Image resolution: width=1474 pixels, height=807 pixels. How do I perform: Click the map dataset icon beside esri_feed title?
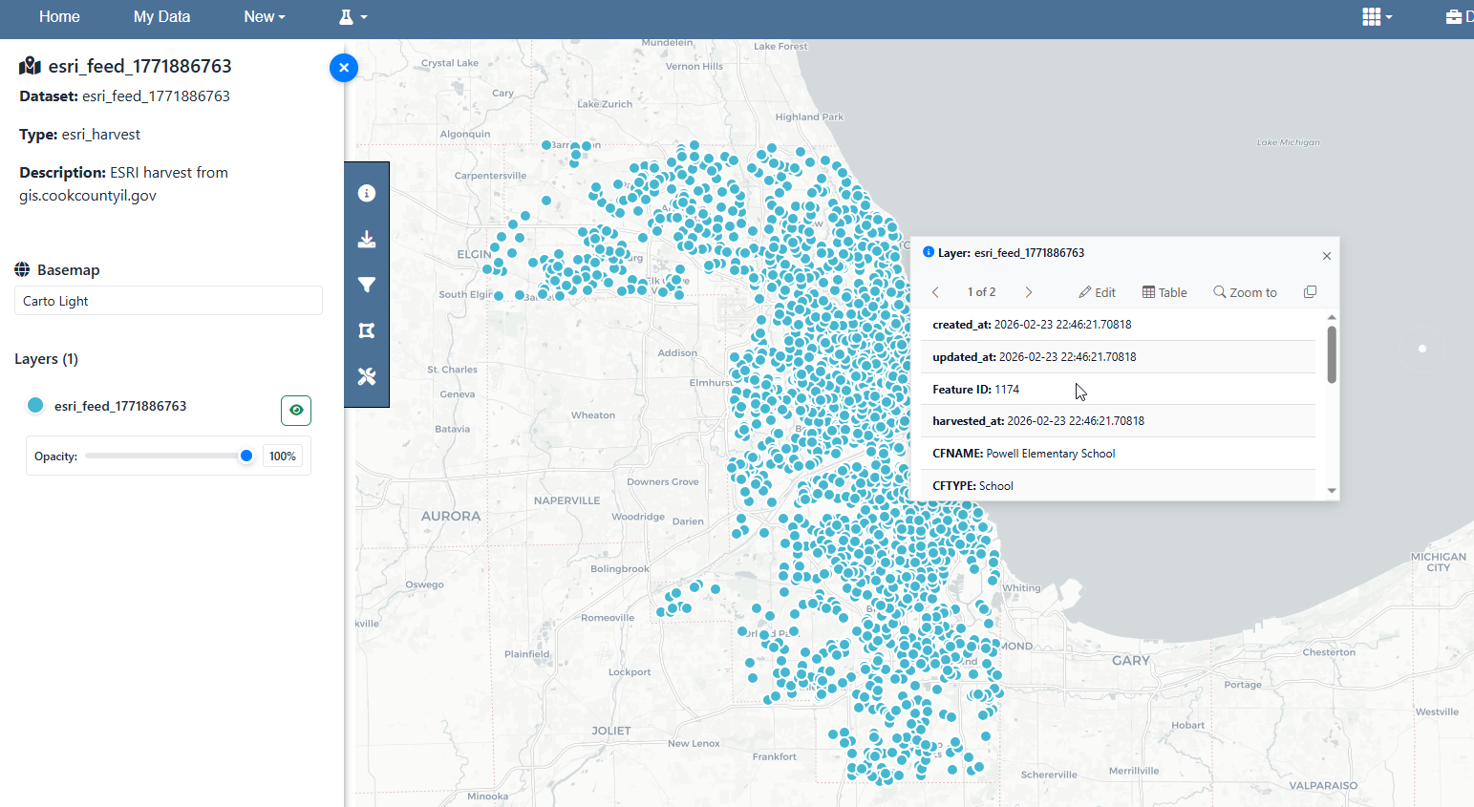[31, 66]
